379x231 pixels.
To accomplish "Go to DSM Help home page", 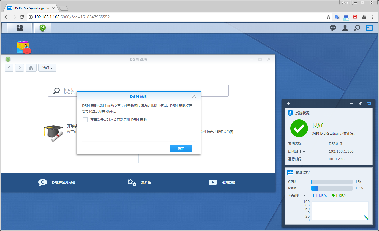I will pos(31,68).
